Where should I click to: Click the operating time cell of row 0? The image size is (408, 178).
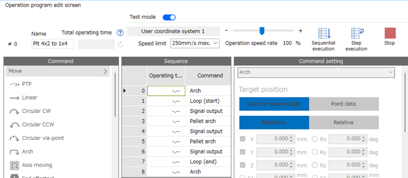pos(166,91)
